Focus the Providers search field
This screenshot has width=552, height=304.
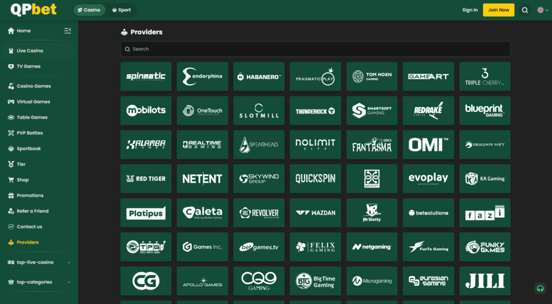point(315,49)
